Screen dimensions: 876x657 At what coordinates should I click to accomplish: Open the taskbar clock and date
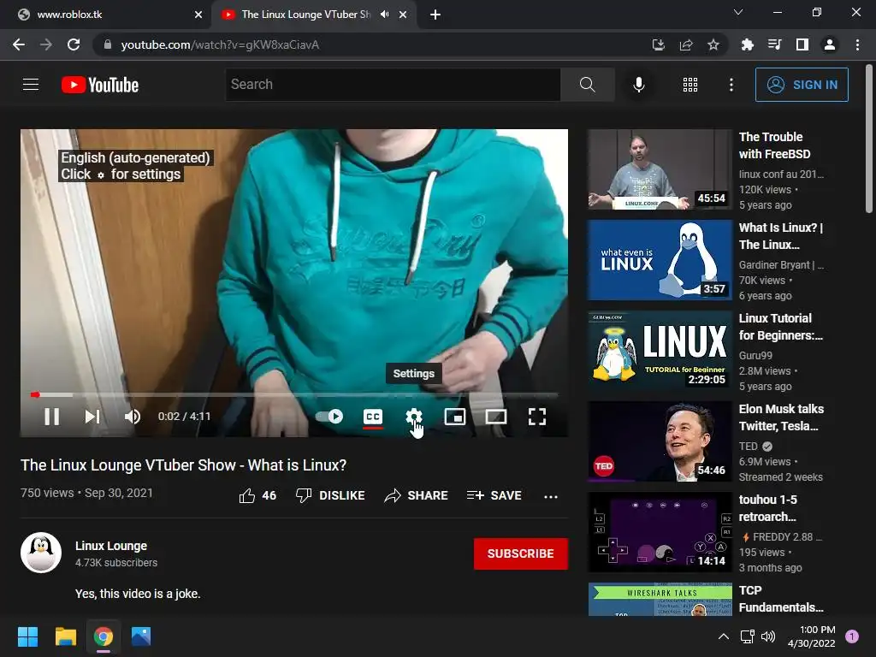coord(811,636)
